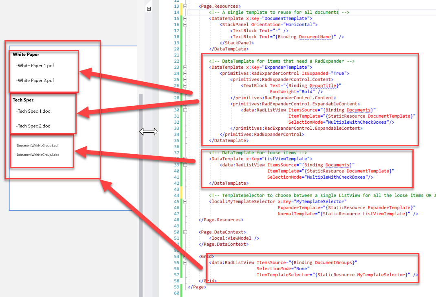Image resolution: width=436 pixels, height=297 pixels.
Task: Click line number 49 in the gutter
Action: pyautogui.click(x=176, y=226)
